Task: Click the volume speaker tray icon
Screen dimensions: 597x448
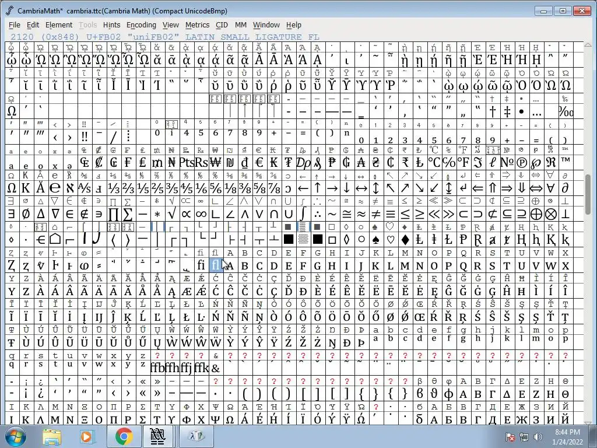Action: point(538,437)
